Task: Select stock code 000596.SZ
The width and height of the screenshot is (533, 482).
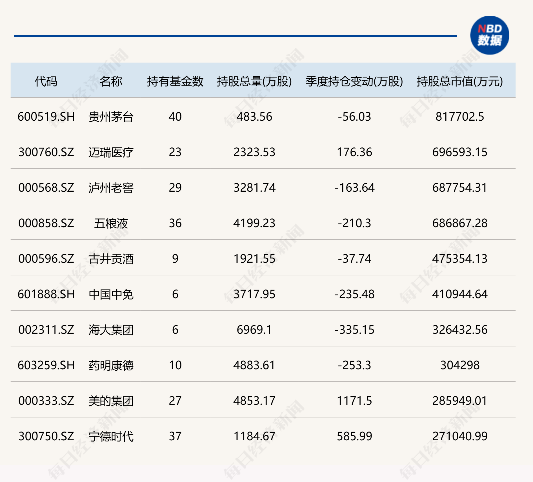Action: coord(46,259)
